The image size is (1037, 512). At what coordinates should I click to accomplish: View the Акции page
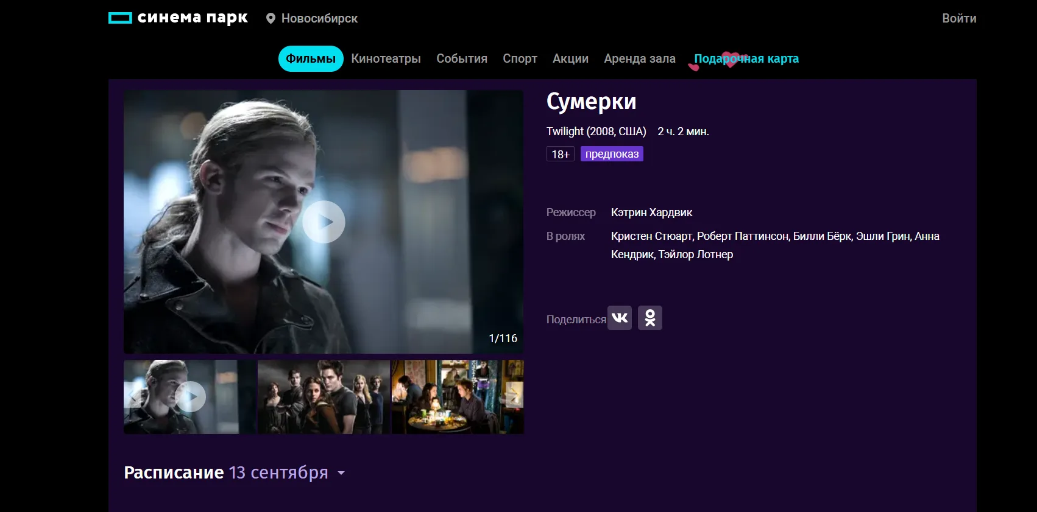point(570,58)
